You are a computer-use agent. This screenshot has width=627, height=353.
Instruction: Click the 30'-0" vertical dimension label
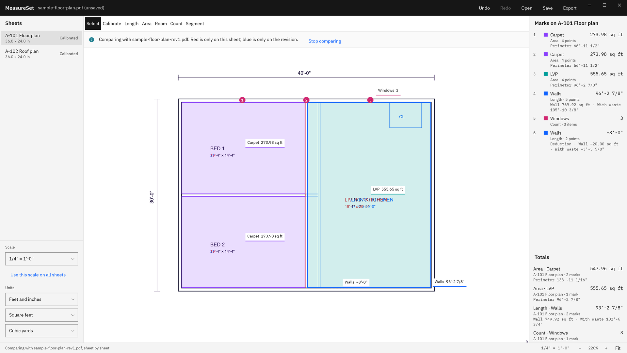(x=152, y=197)
